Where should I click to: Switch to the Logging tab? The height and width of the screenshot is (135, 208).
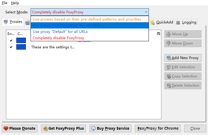186,22
